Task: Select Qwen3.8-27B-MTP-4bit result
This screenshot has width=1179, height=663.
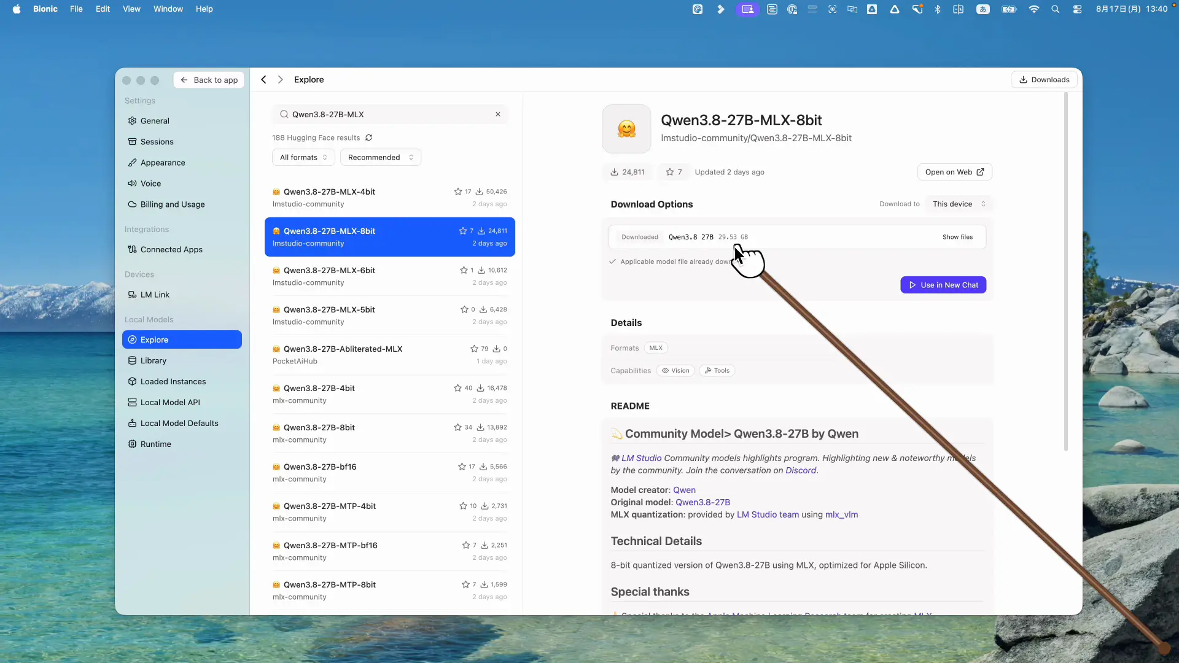Action: [x=390, y=512]
